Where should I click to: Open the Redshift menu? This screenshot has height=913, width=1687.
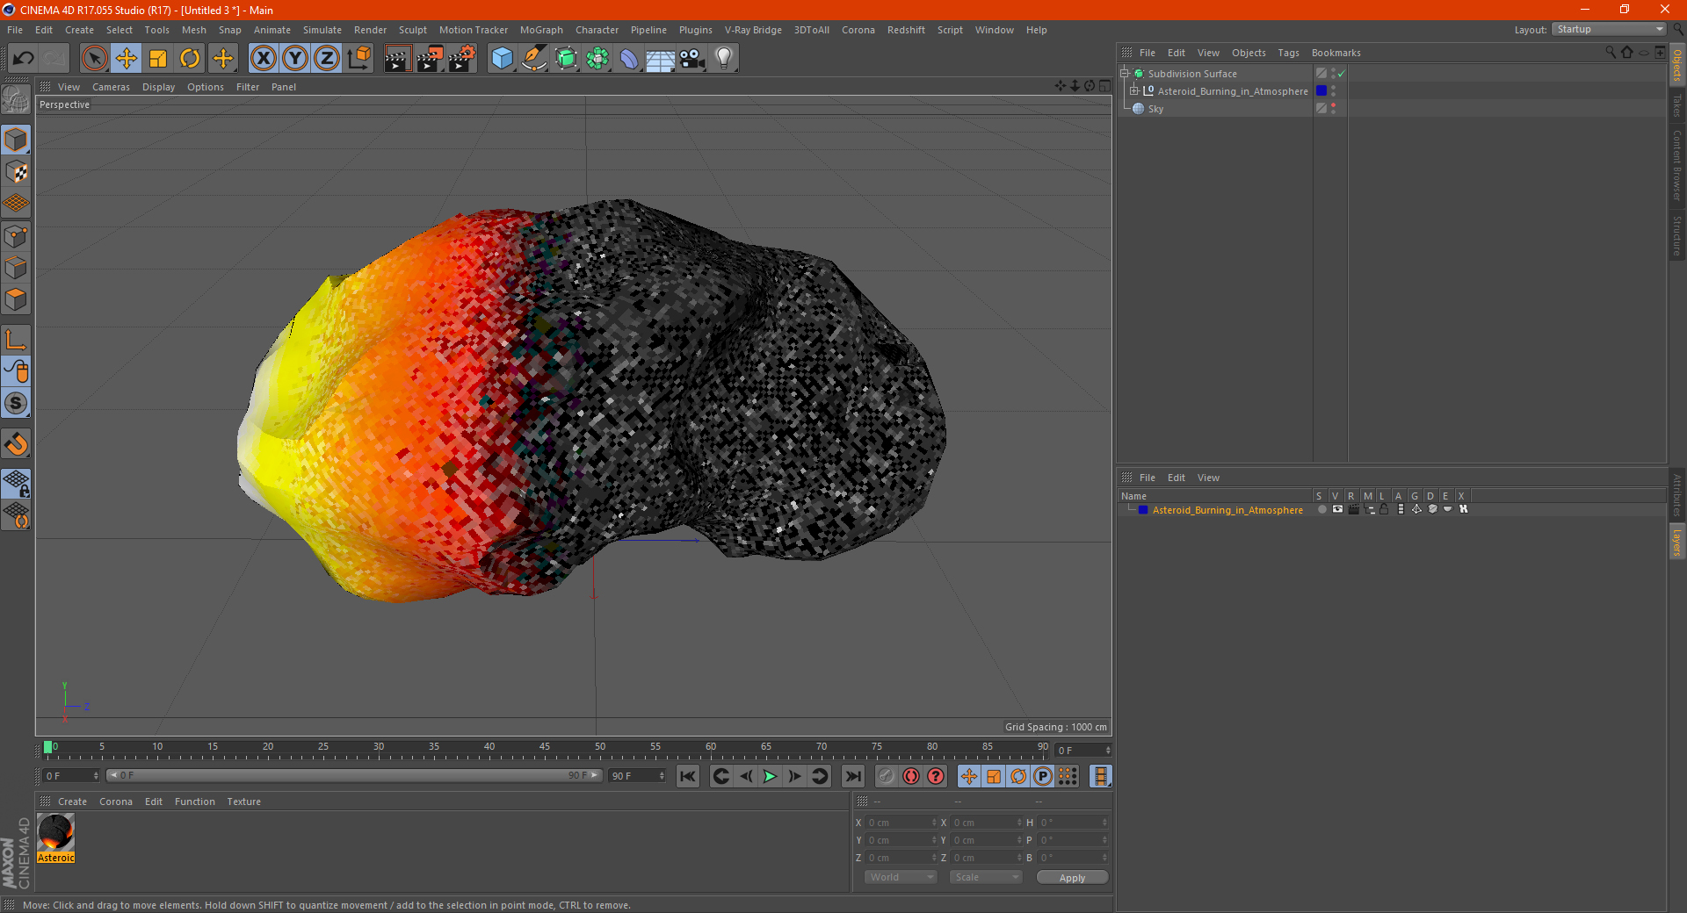(906, 30)
